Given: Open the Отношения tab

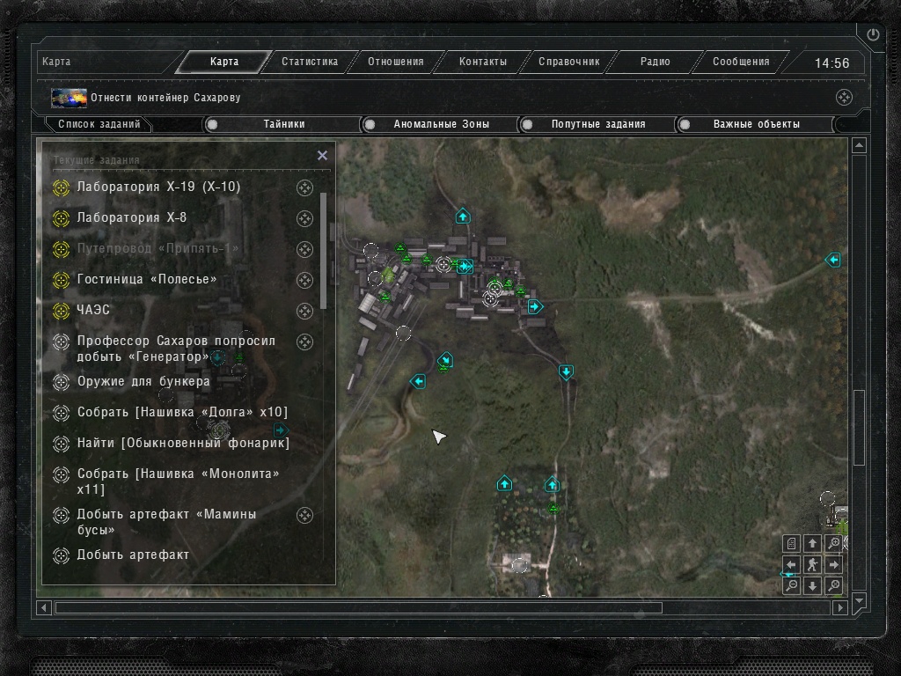Looking at the screenshot, I should click(x=396, y=62).
